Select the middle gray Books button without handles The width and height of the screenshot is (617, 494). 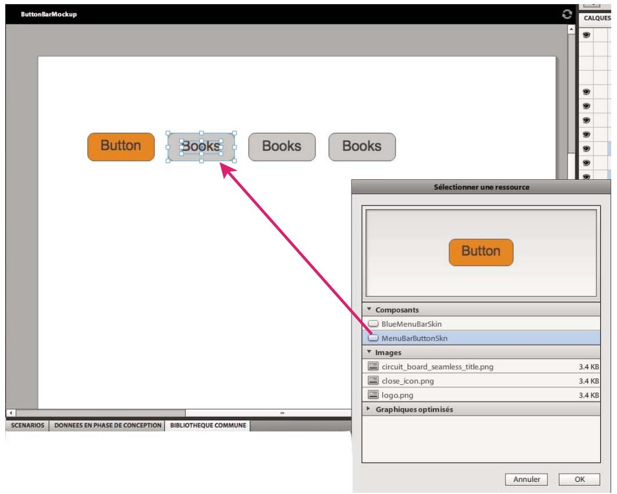(282, 147)
